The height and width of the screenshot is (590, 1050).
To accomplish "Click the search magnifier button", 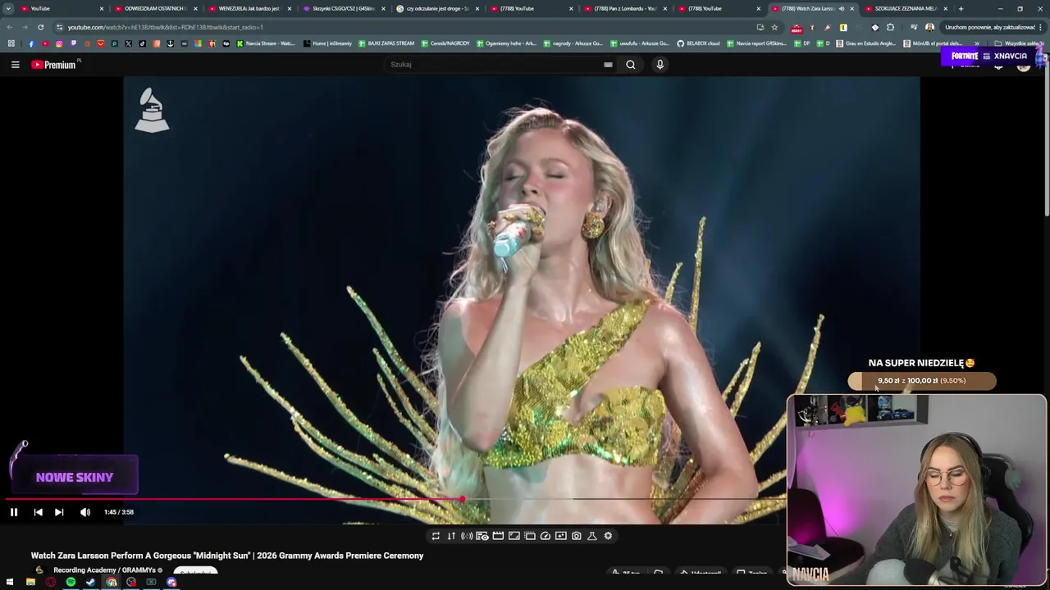I will point(631,65).
